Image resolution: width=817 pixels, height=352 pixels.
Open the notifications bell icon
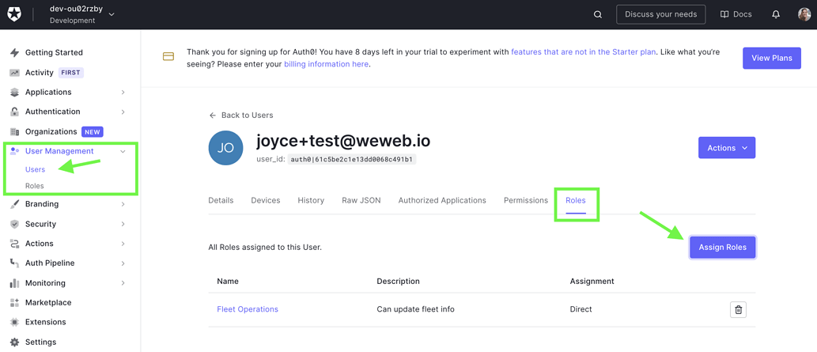pos(776,14)
